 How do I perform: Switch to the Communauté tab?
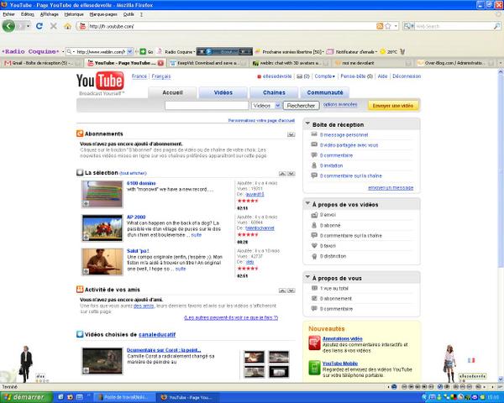click(x=324, y=92)
